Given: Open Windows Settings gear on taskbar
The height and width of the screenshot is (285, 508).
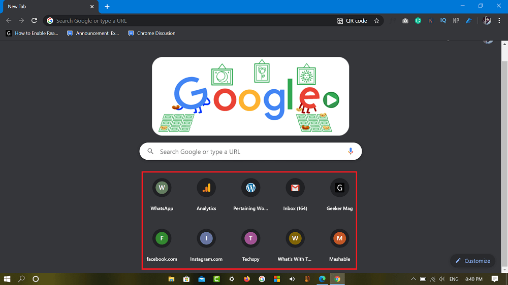Looking at the screenshot, I should click(x=232, y=279).
